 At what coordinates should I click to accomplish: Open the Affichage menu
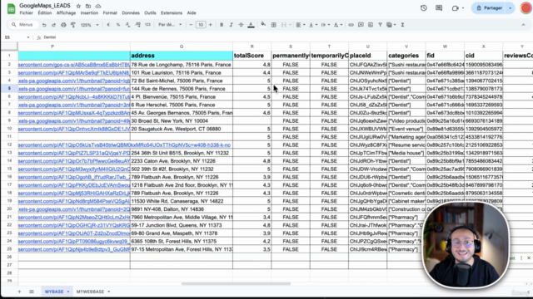[66, 13]
